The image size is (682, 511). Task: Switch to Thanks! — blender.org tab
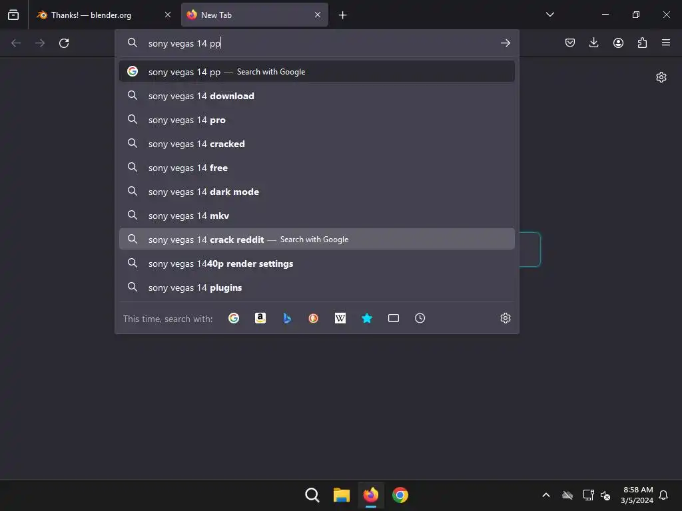(x=103, y=15)
